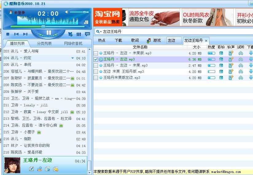
Task: Set ringtone for 王珞丹 - 左边.mp3
Action: tap(231, 59)
